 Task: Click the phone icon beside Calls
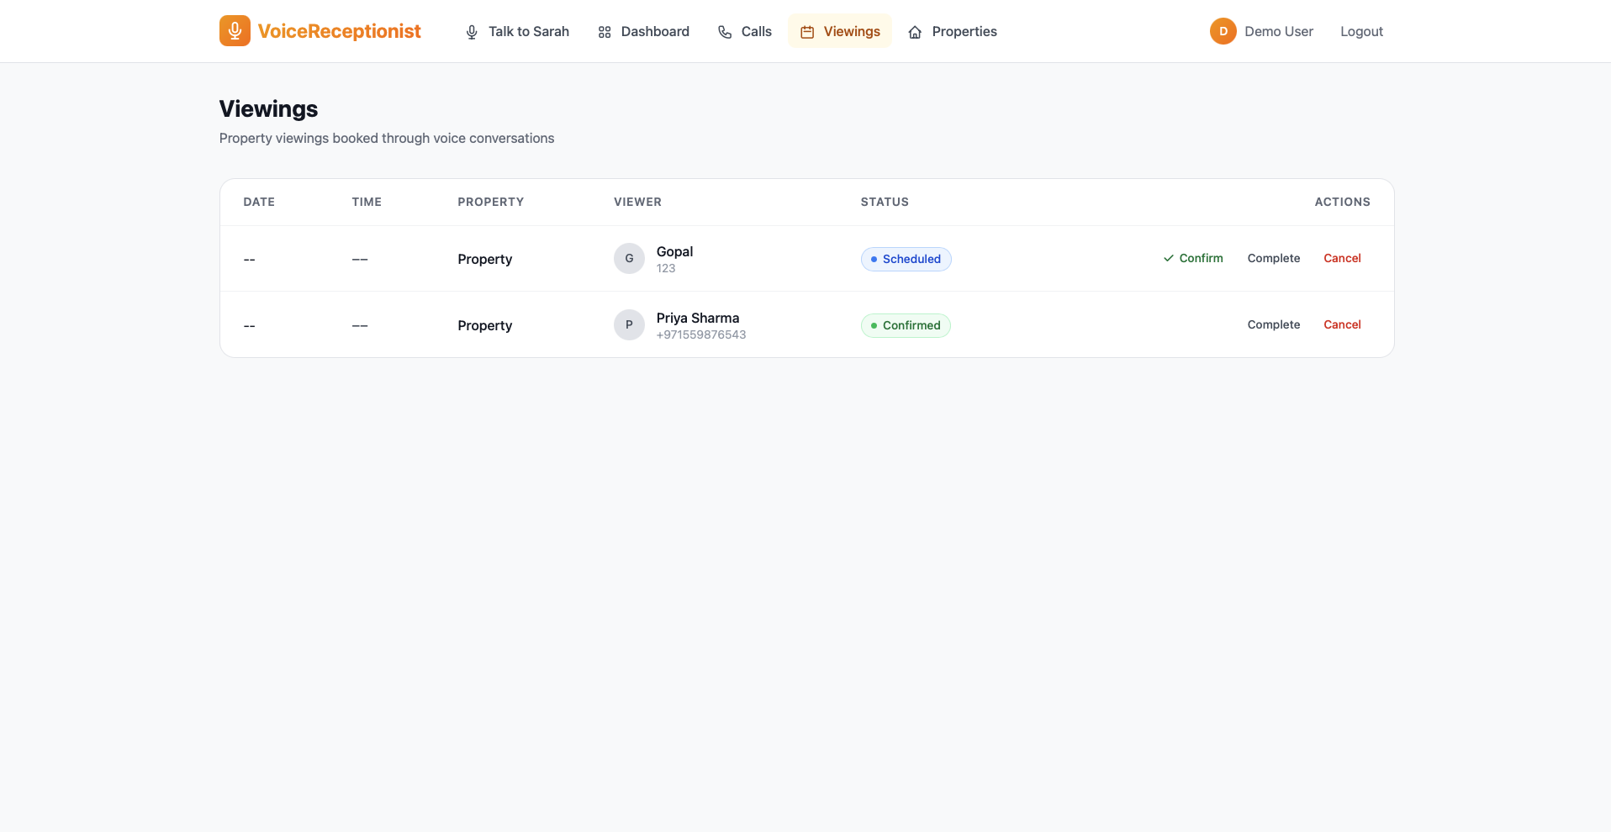pyautogui.click(x=725, y=32)
